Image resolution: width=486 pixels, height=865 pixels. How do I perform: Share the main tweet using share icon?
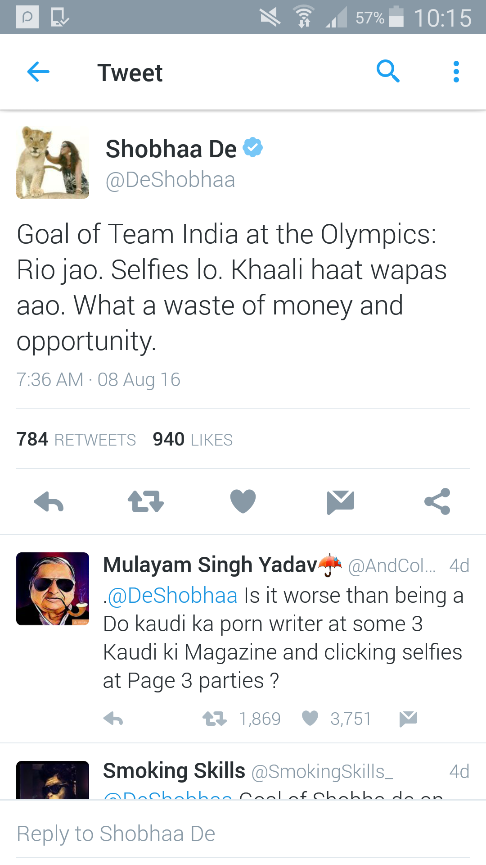click(x=437, y=501)
